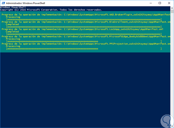Click the scrollbar down arrow
This screenshot has height=128, width=174.
172,126
